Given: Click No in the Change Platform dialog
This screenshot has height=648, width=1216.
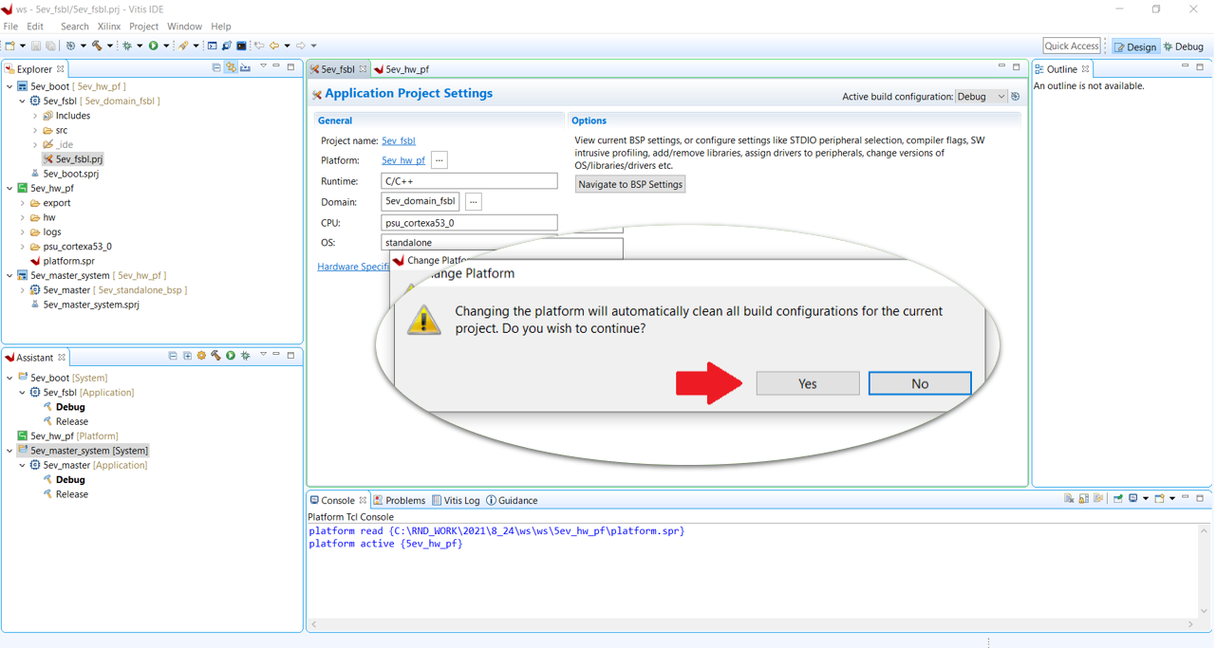Looking at the screenshot, I should coord(920,383).
